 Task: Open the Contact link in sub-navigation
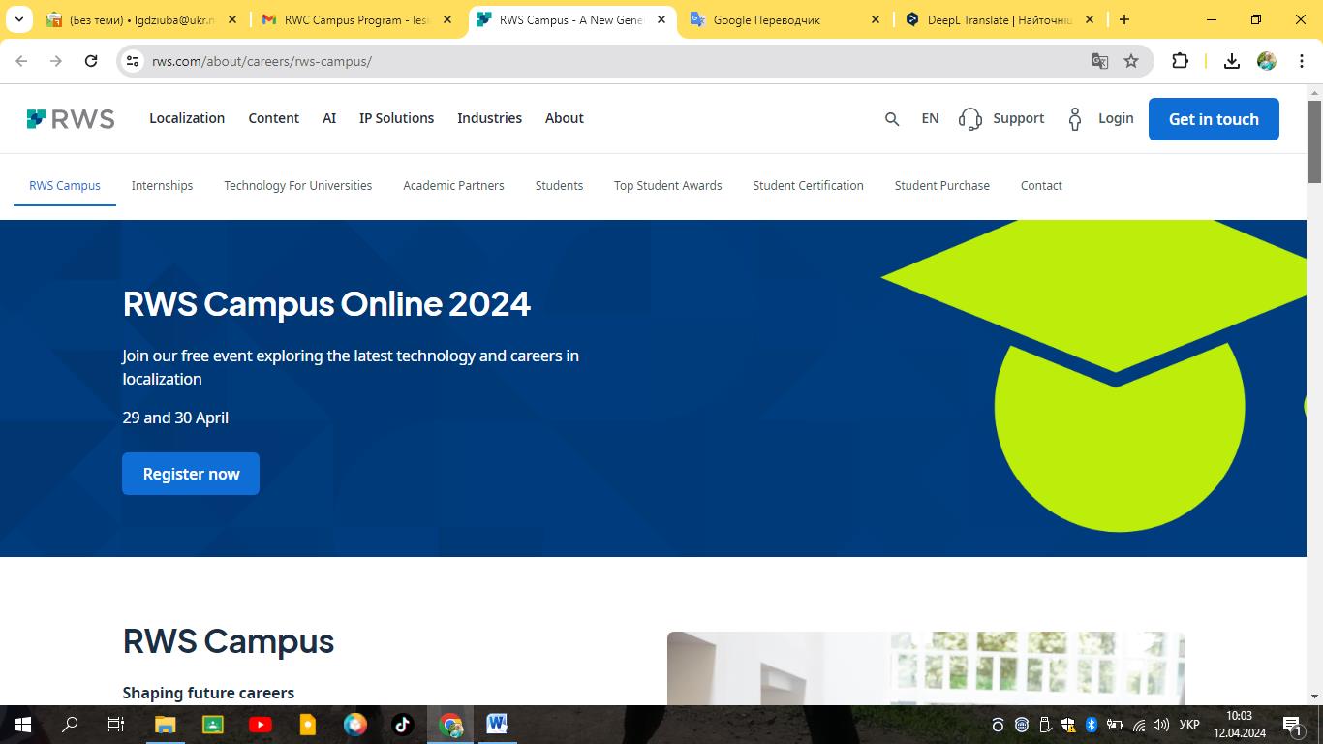(1041, 185)
